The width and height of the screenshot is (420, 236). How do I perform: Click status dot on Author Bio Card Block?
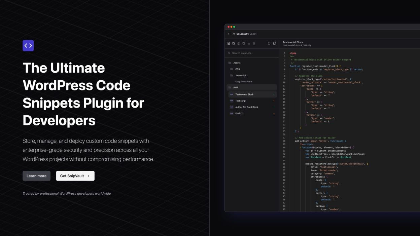point(274,107)
